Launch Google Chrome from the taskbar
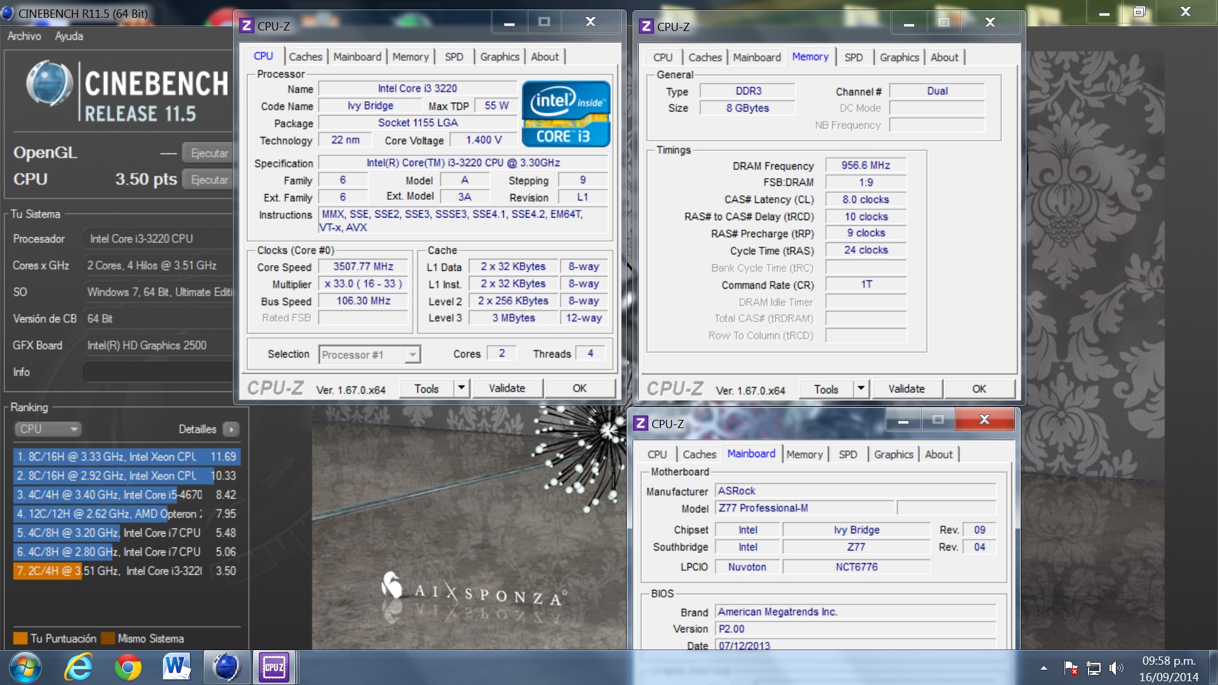 coord(128,667)
